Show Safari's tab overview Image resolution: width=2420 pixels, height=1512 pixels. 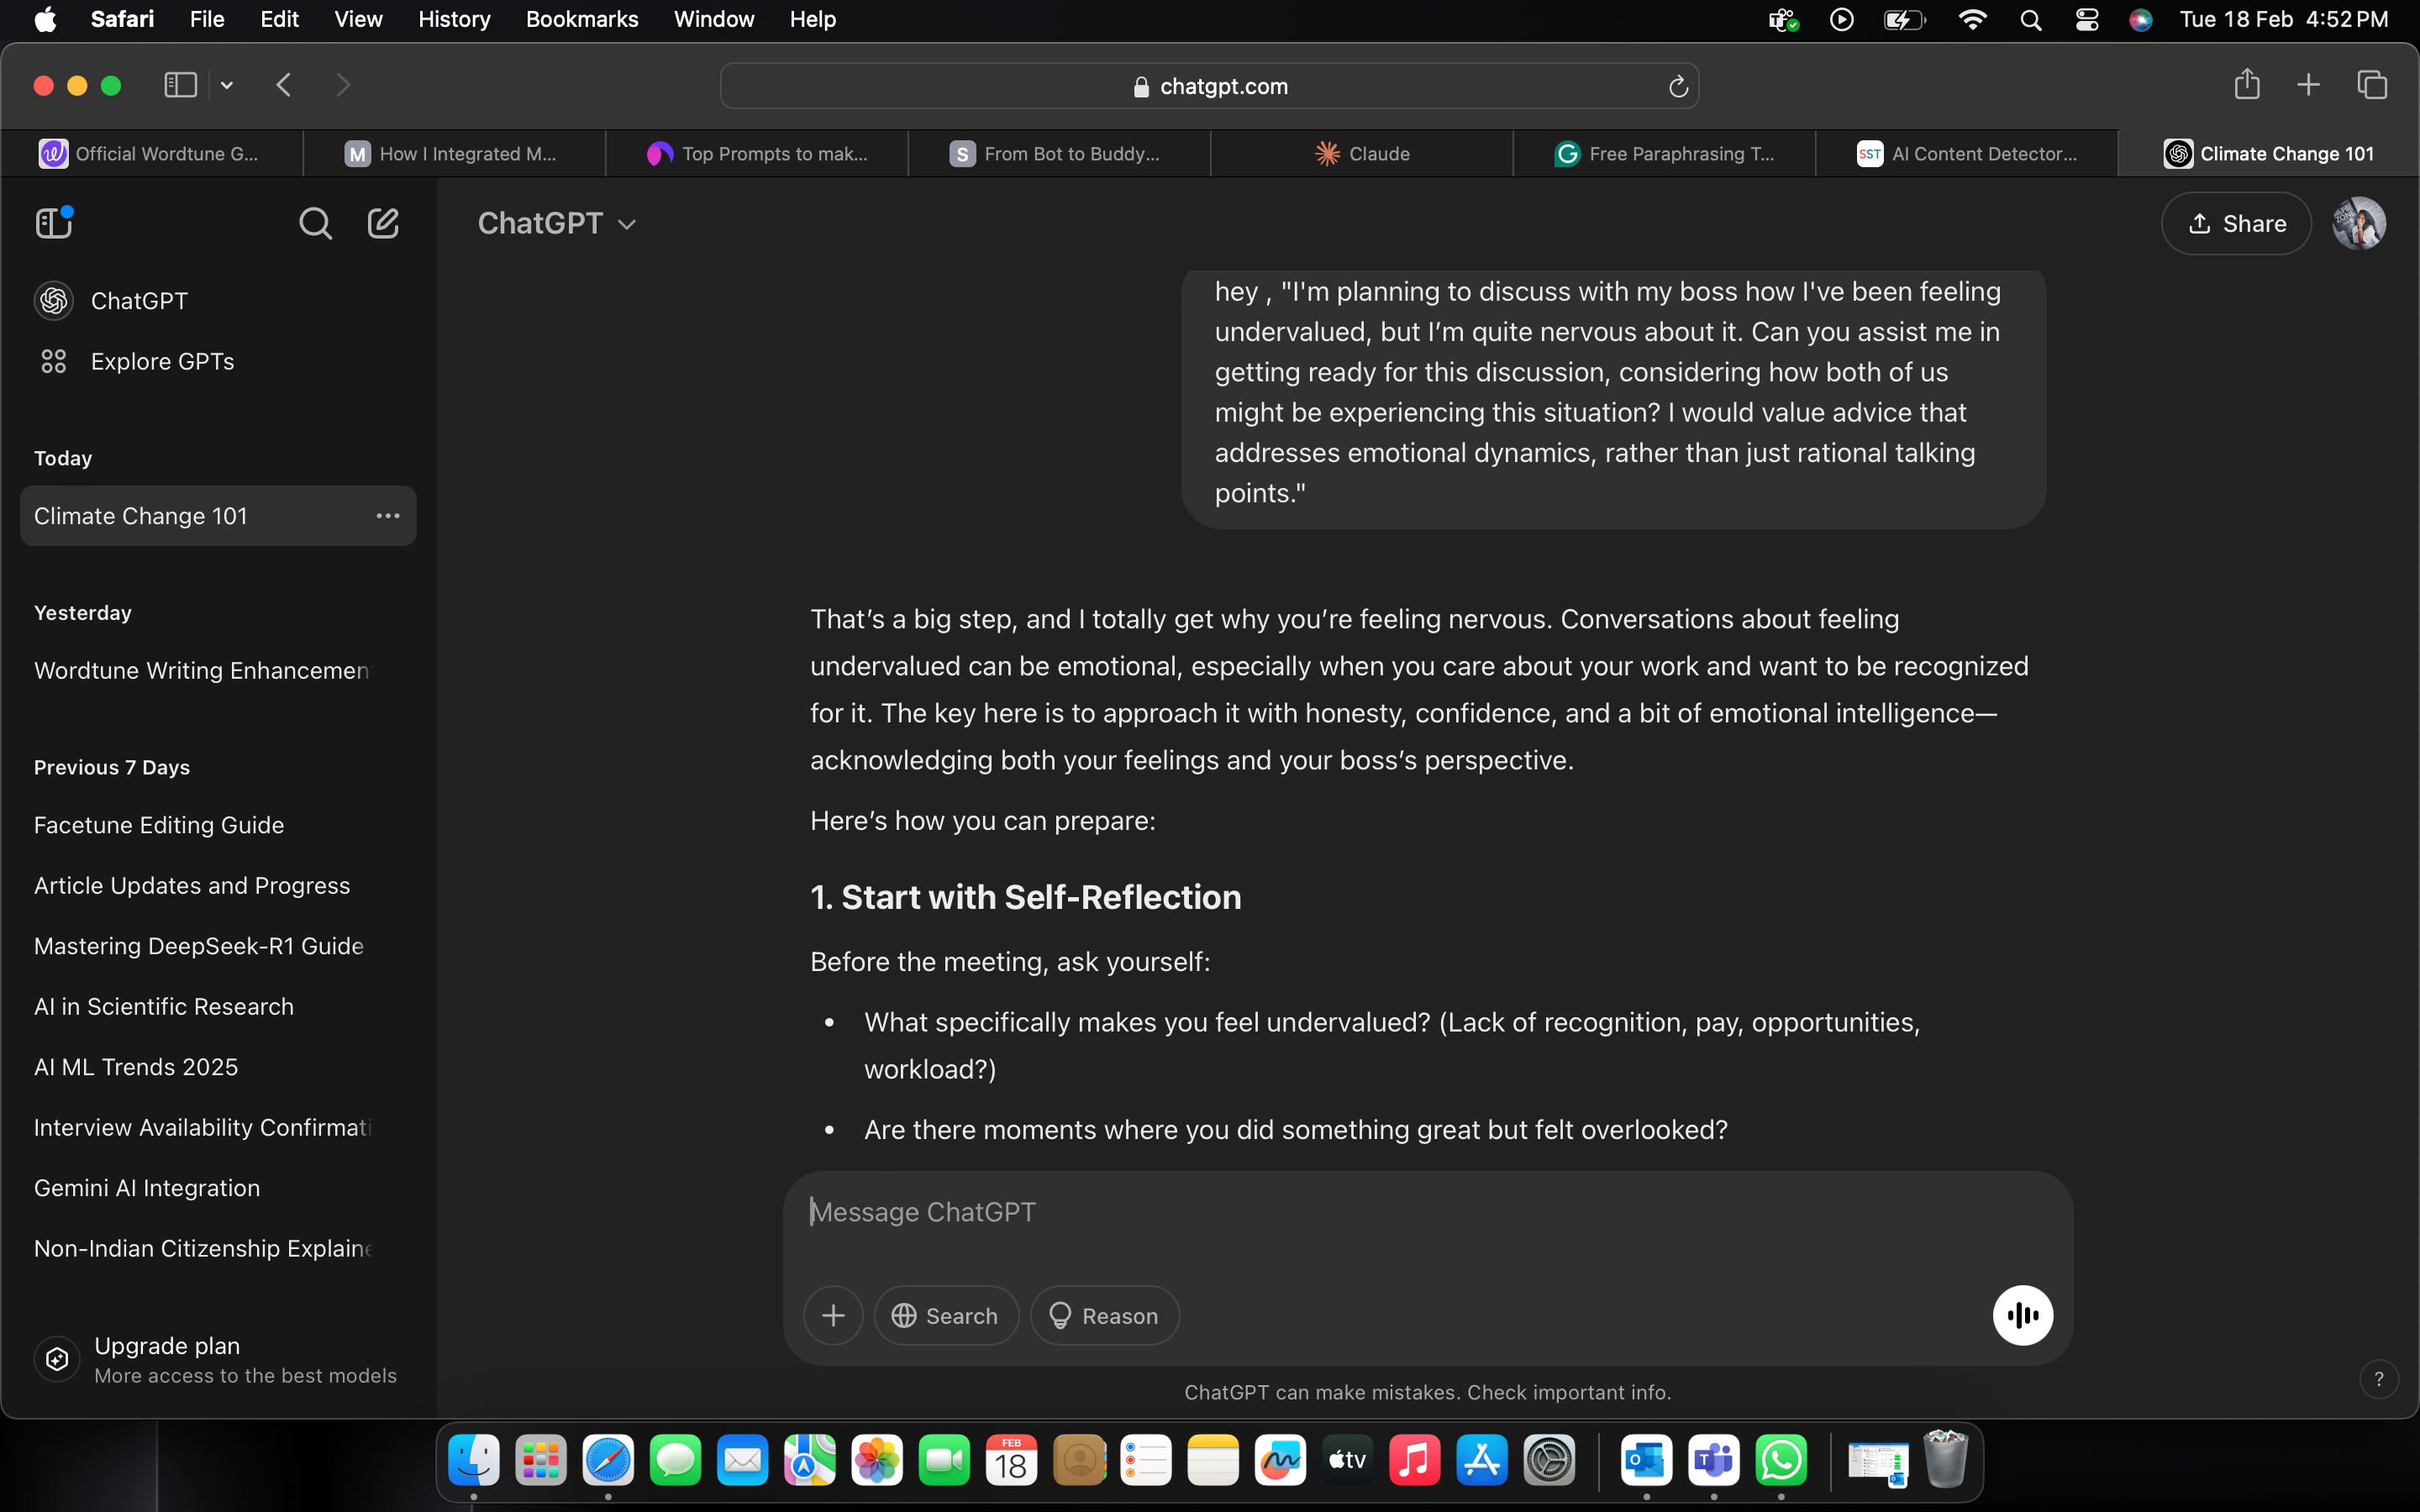pos(2372,85)
